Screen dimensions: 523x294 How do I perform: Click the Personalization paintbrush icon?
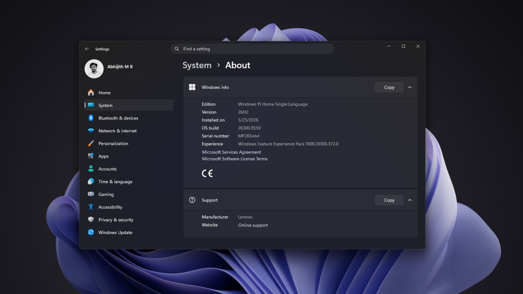click(91, 143)
